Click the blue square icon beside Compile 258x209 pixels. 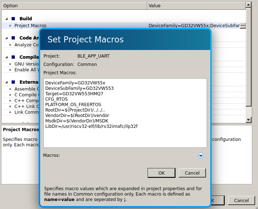[13, 57]
